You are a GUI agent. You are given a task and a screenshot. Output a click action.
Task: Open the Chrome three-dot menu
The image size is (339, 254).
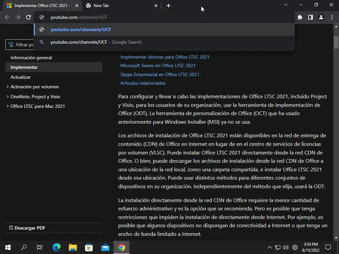click(332, 17)
